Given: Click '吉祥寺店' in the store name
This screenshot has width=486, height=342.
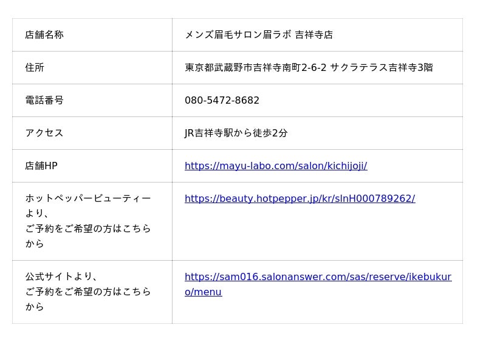Looking at the screenshot, I should coord(313,35).
